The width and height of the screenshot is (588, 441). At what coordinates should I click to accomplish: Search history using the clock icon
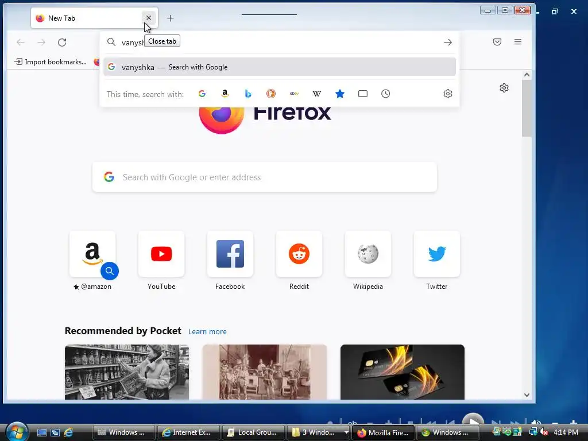[x=385, y=94]
